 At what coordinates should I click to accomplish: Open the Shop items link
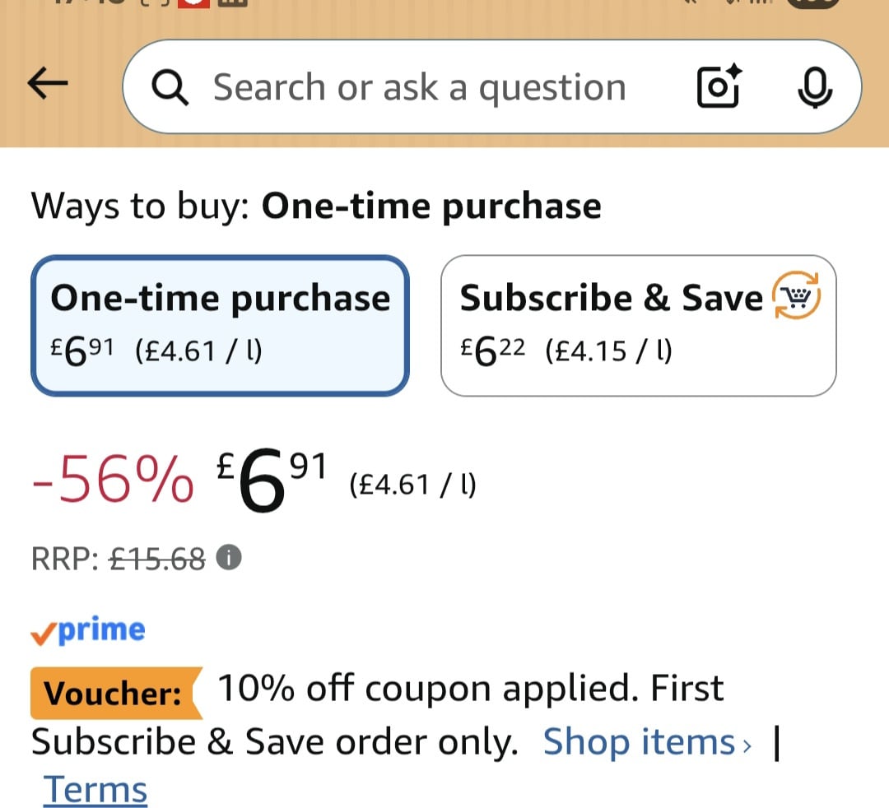tap(639, 742)
